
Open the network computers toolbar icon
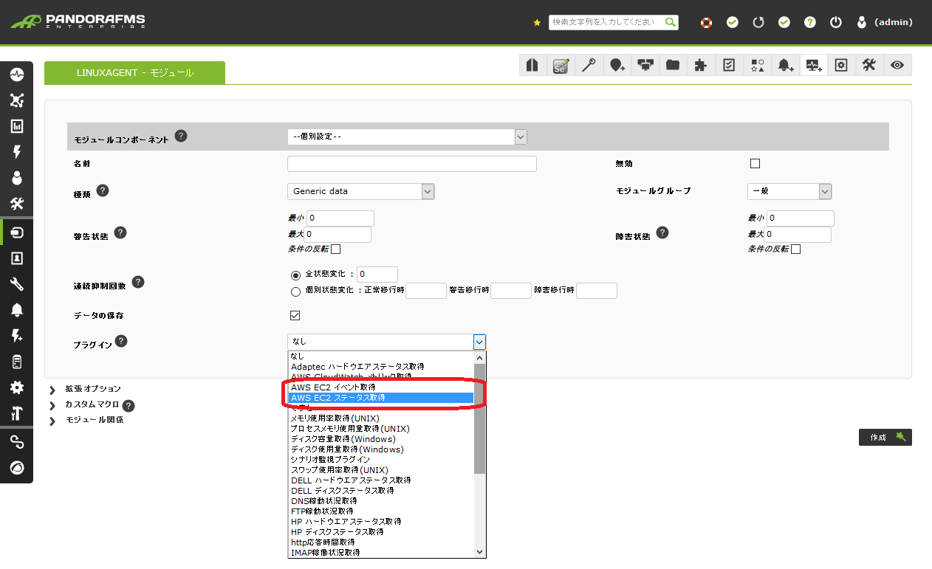point(645,65)
